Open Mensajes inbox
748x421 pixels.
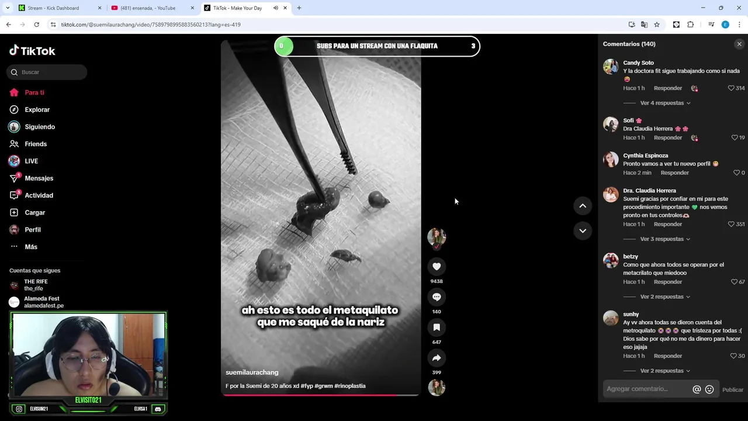(39, 178)
